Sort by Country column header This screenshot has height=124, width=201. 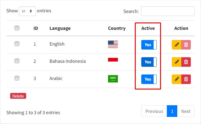coord(117,28)
